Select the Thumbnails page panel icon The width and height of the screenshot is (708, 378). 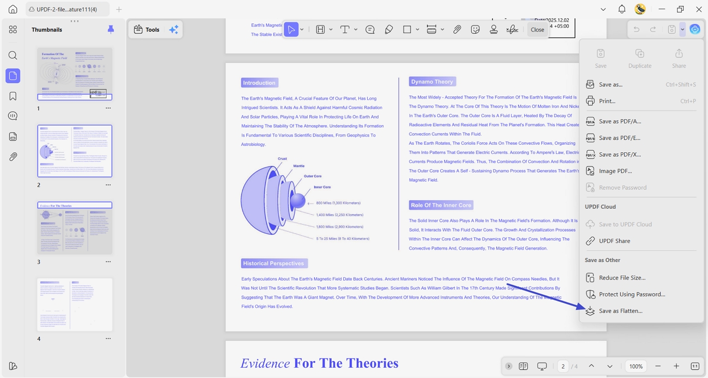(x=13, y=76)
